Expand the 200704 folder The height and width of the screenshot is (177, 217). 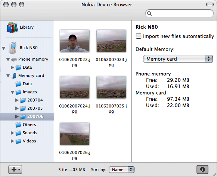[x=17, y=100]
